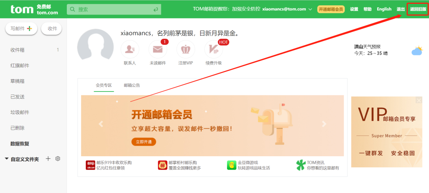Go to previous banner slide arrow
Screen dimensions: 429x193
click(x=101, y=124)
